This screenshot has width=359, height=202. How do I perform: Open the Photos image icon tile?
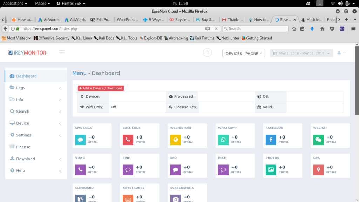coord(271,170)
